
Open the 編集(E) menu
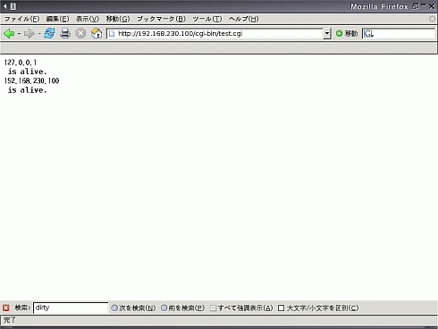click(x=57, y=19)
